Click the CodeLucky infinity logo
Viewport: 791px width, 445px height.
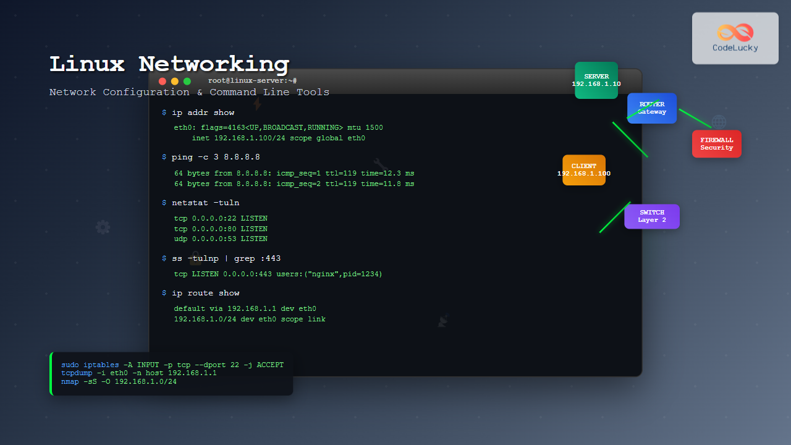click(x=735, y=32)
